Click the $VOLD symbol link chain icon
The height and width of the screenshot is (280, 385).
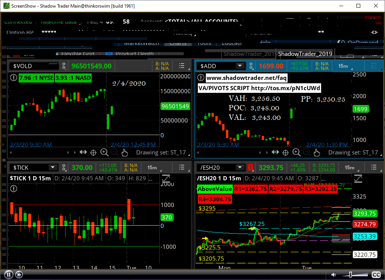pyautogui.click(x=64, y=66)
